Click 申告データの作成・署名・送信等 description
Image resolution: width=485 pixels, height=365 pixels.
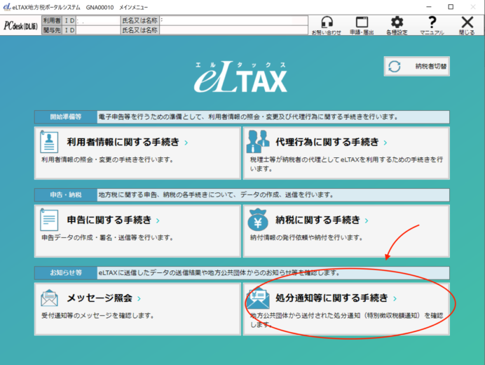107,238
